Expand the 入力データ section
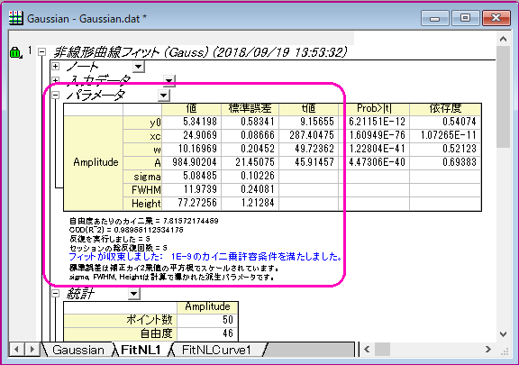Screen dimensions: 519x365 coord(56,80)
